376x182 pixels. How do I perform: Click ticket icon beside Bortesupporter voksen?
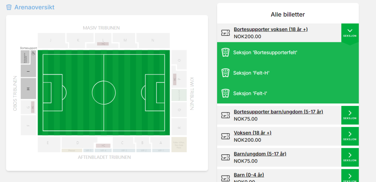point(225,33)
